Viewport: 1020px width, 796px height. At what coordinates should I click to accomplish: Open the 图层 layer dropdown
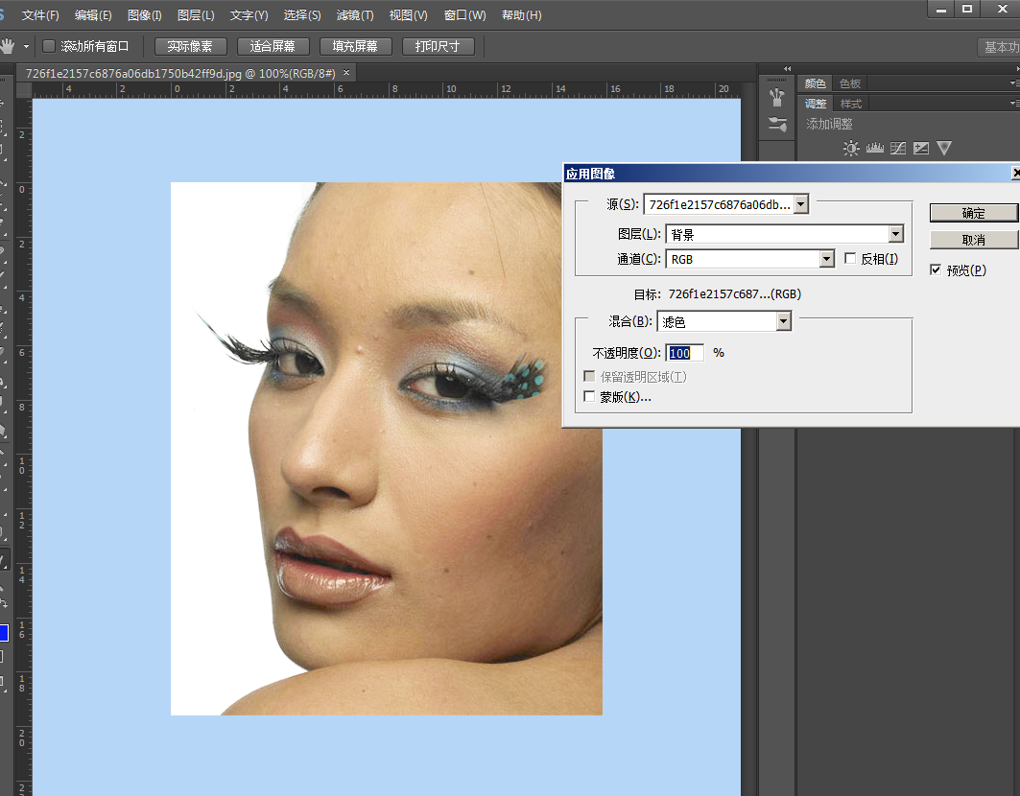(895, 234)
